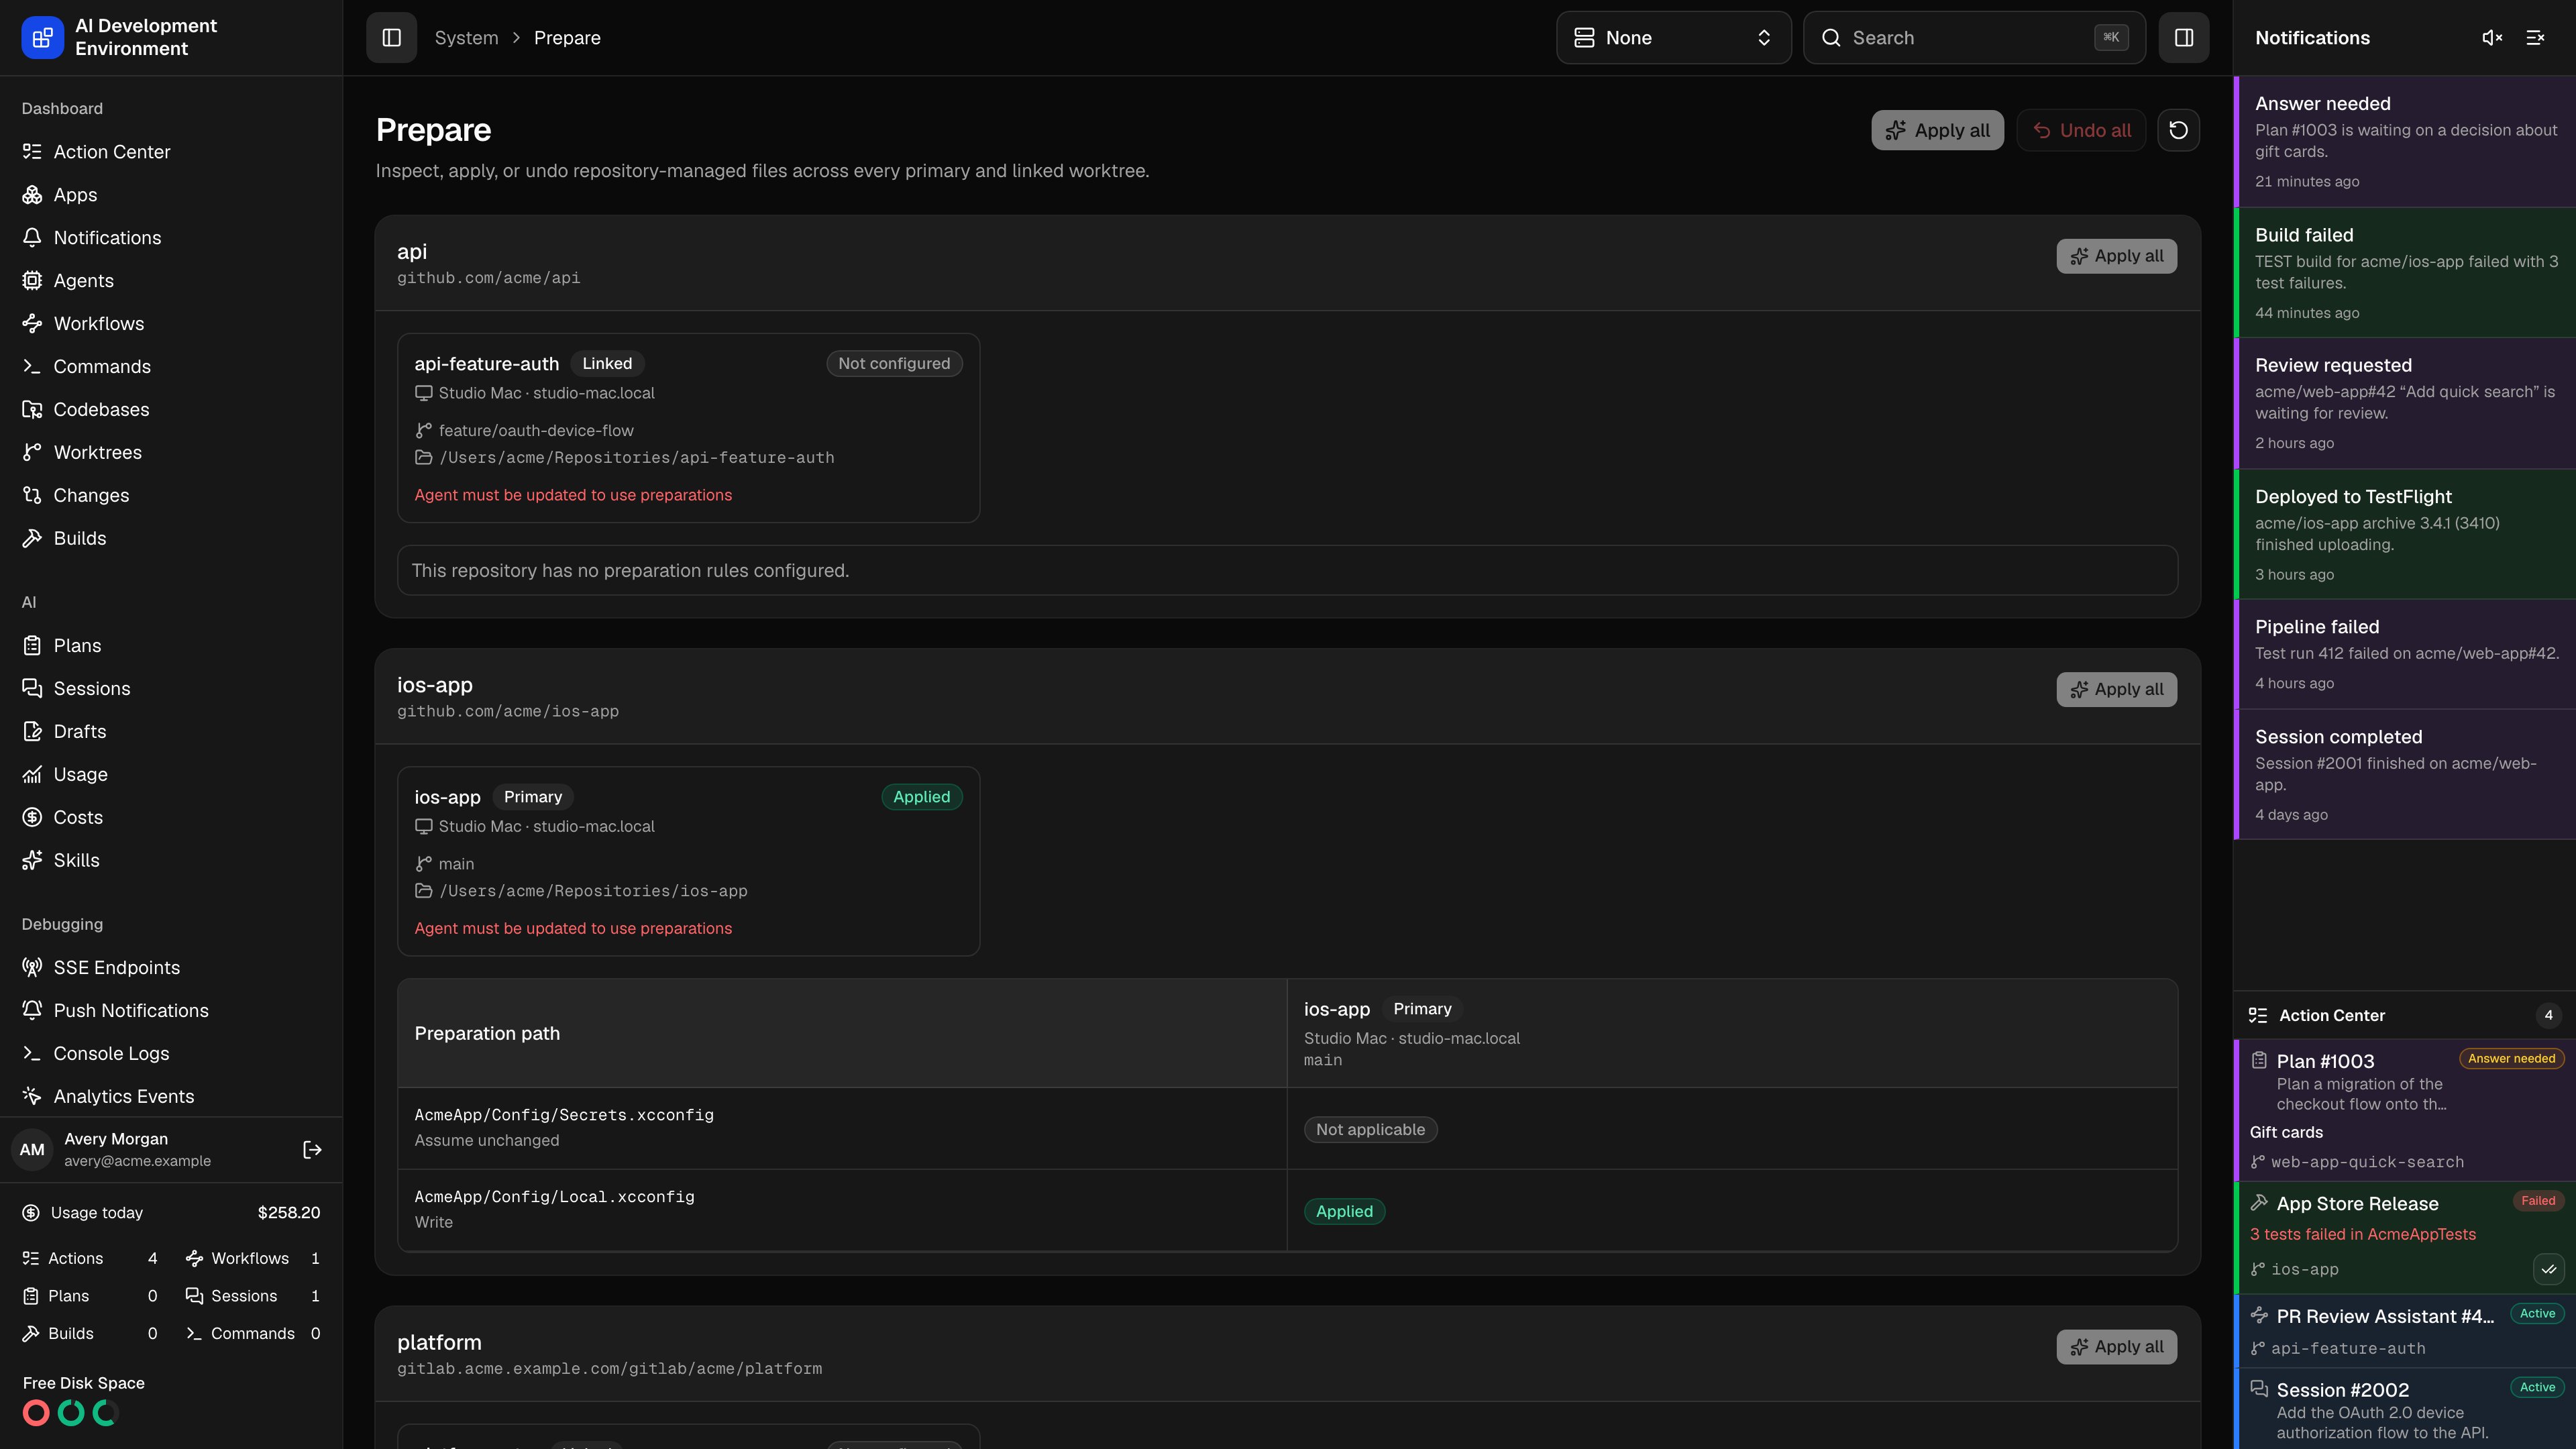Open the Build failed notification
This screenshot has height=1449, width=2576.
pyautogui.click(x=2405, y=272)
